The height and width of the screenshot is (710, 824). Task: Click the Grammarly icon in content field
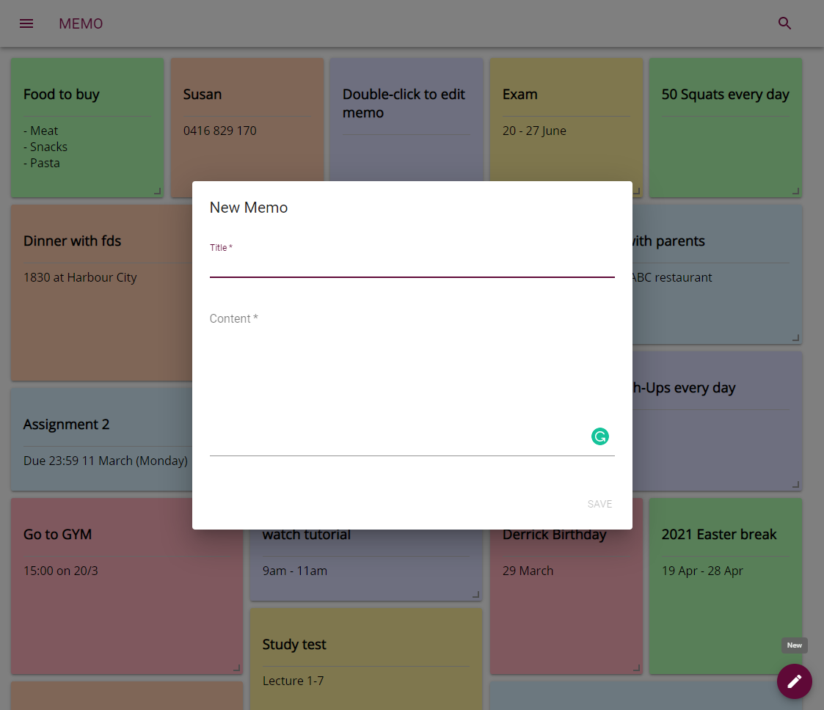click(x=599, y=437)
